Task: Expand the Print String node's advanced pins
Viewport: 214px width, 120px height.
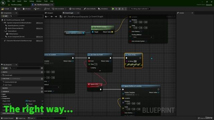Action: (x=133, y=67)
